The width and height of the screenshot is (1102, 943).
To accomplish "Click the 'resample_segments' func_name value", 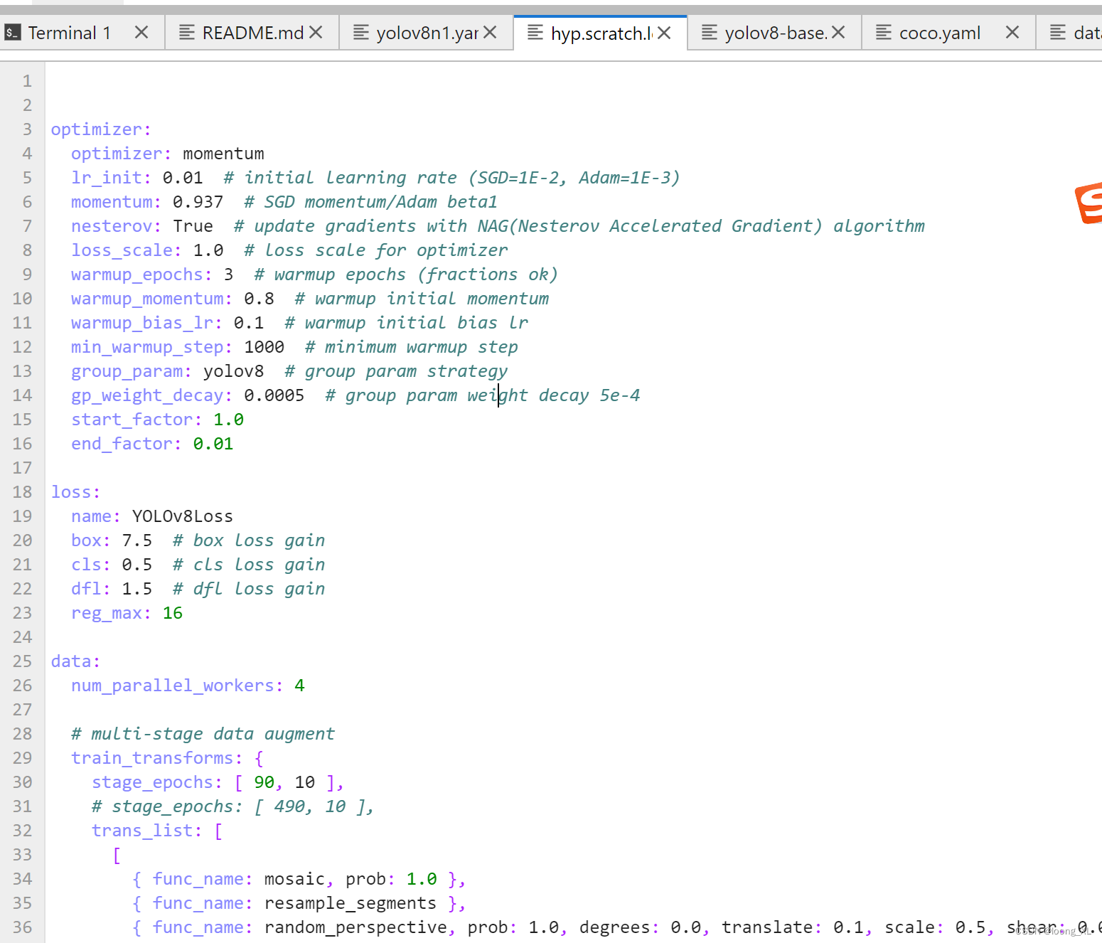I will tap(350, 903).
